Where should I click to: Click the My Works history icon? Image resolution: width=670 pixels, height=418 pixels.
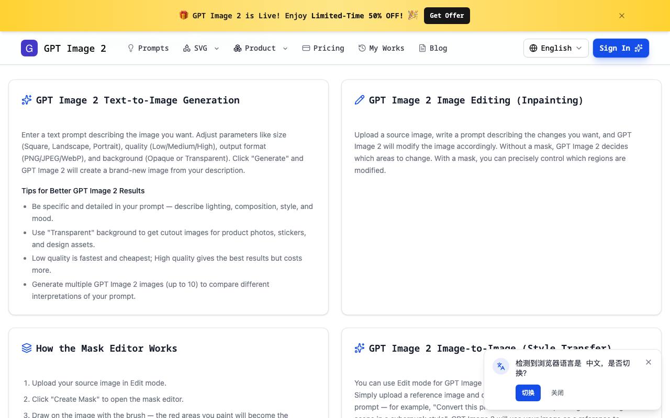click(x=362, y=48)
